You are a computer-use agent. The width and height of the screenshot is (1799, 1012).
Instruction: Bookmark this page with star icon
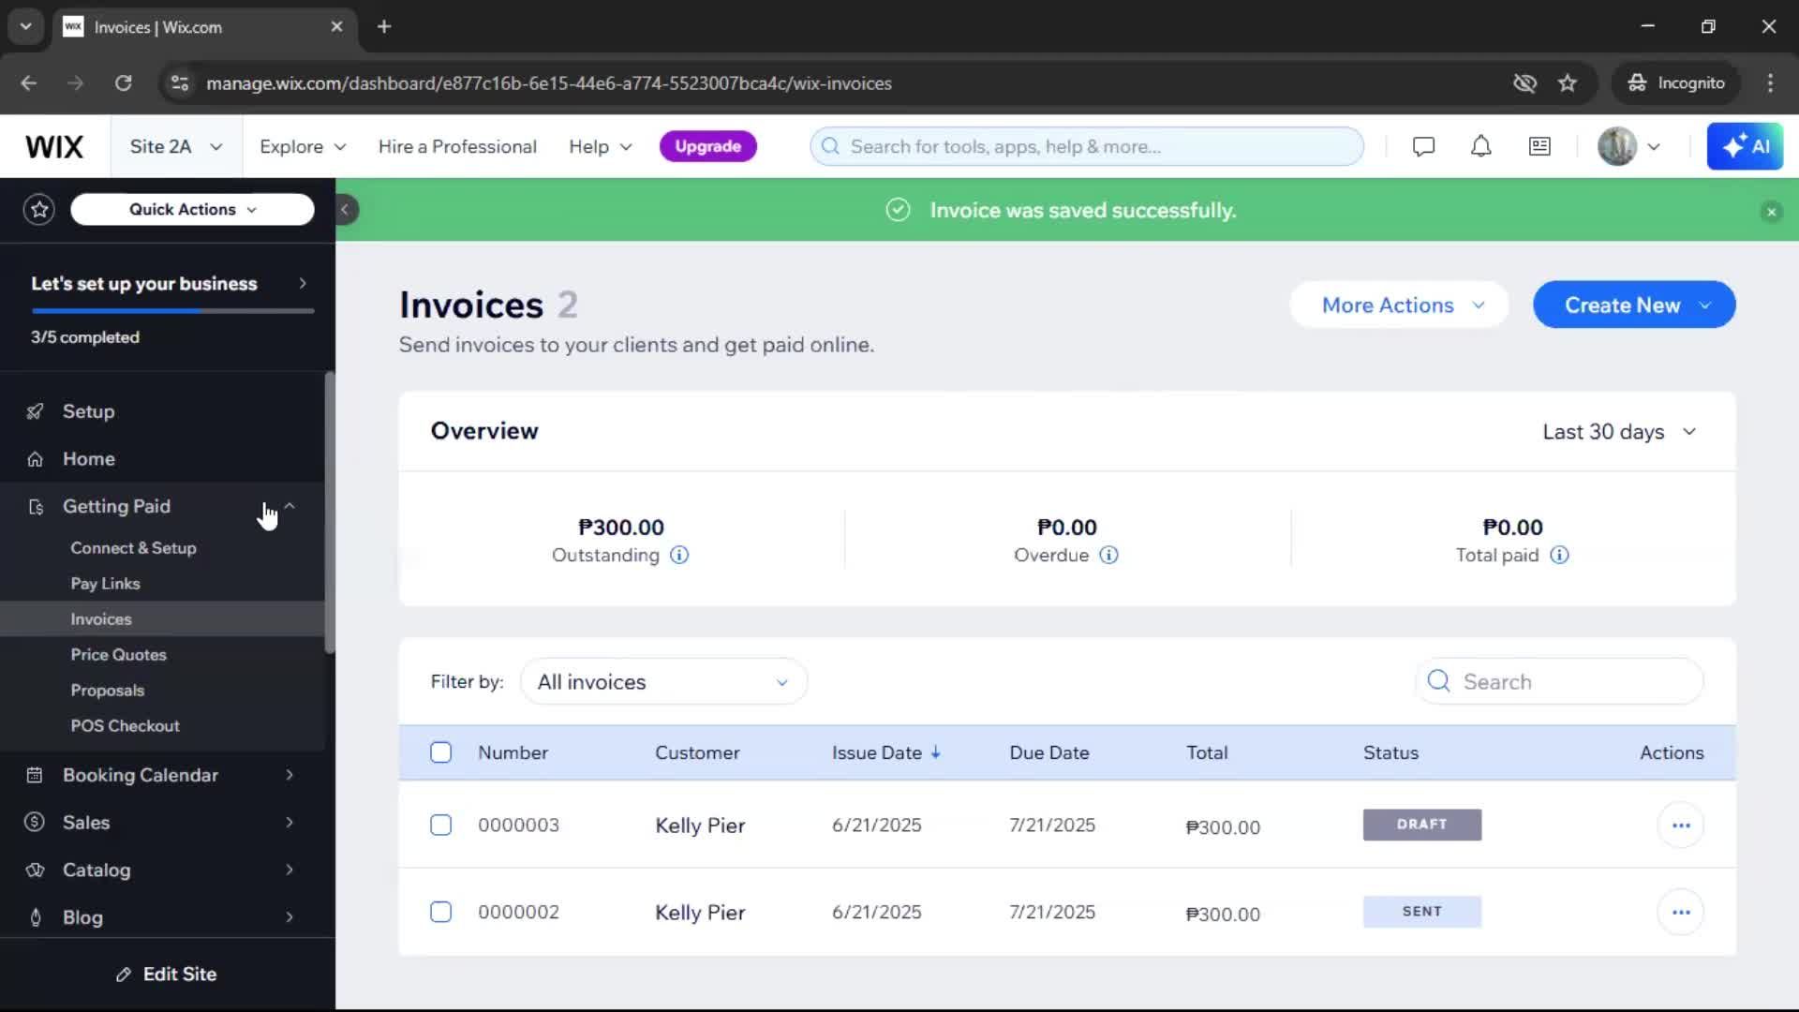[1568, 83]
